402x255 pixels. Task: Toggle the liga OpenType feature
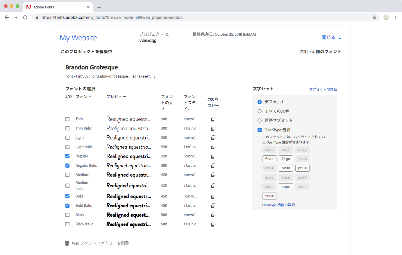(x=286, y=159)
